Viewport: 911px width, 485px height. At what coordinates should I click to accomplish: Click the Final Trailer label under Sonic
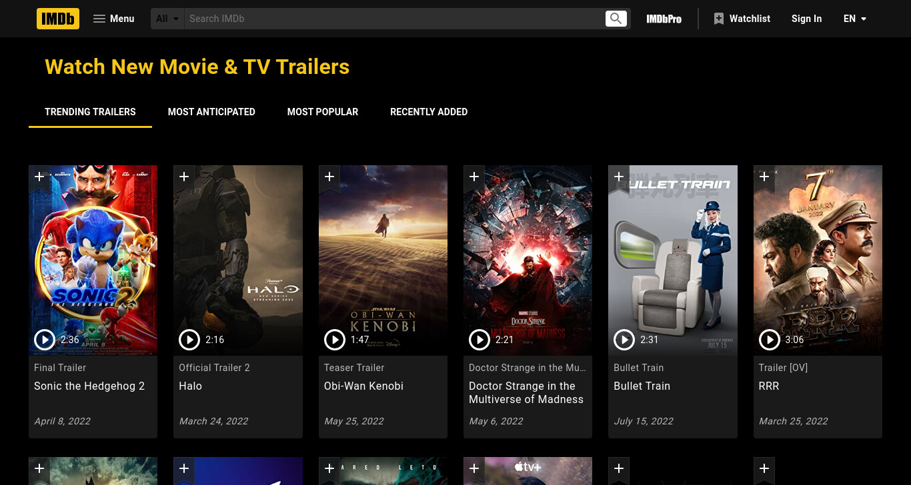tap(60, 368)
